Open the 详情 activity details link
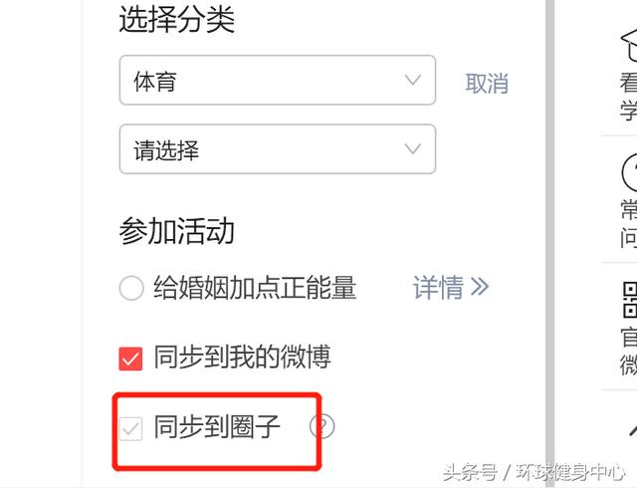This screenshot has width=637, height=488. click(438, 288)
